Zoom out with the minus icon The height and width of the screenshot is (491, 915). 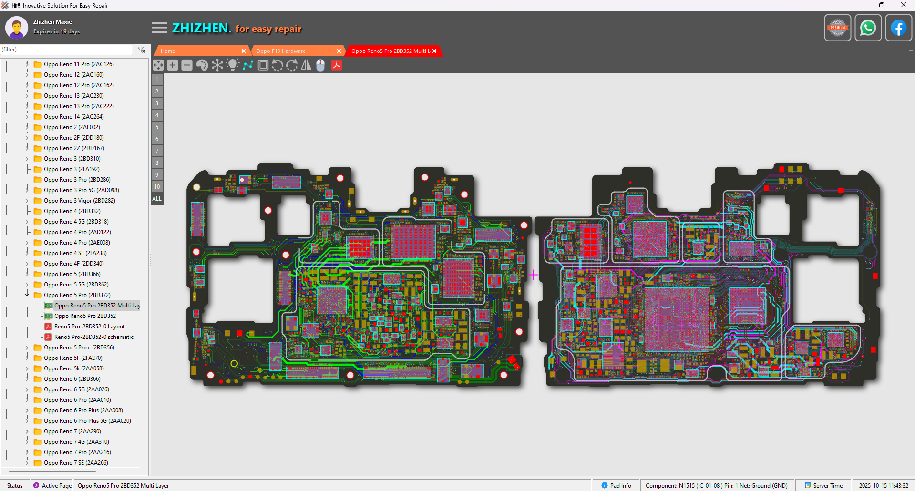coord(187,65)
